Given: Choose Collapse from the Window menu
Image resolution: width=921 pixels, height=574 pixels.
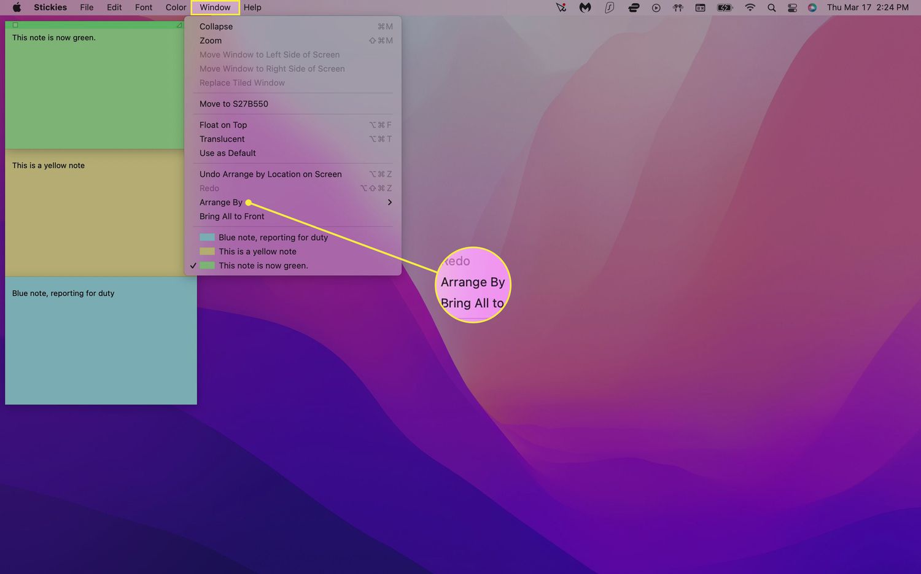Looking at the screenshot, I should click(x=216, y=26).
